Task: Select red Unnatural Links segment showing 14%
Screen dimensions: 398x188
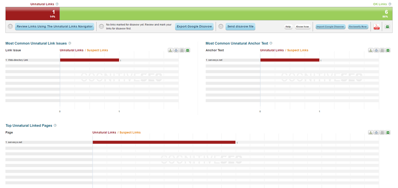Action: pyautogui.click(x=32, y=14)
